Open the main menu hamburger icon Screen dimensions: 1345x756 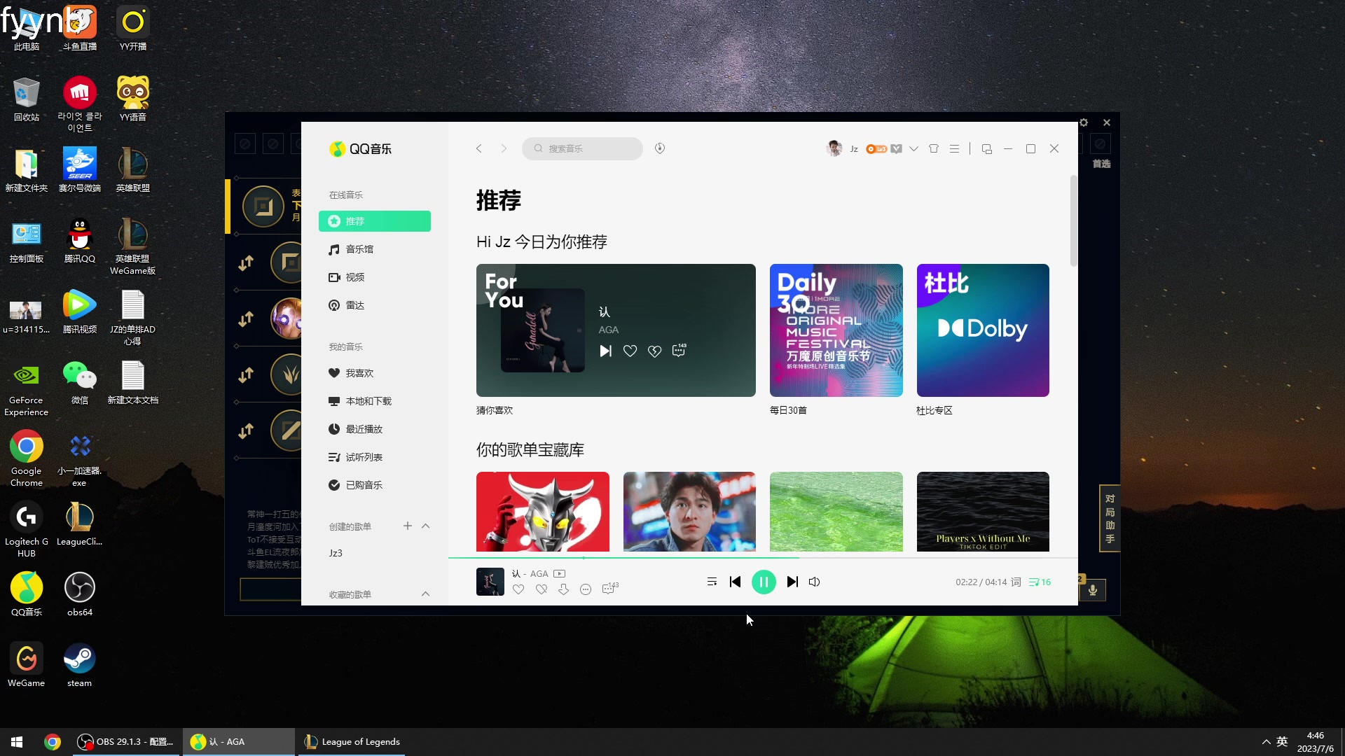coord(954,148)
